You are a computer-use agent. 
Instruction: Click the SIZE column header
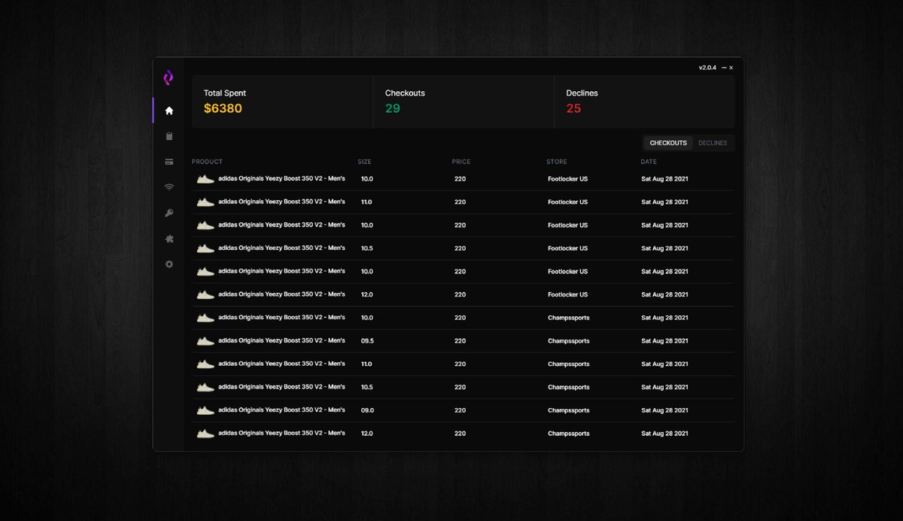point(364,162)
